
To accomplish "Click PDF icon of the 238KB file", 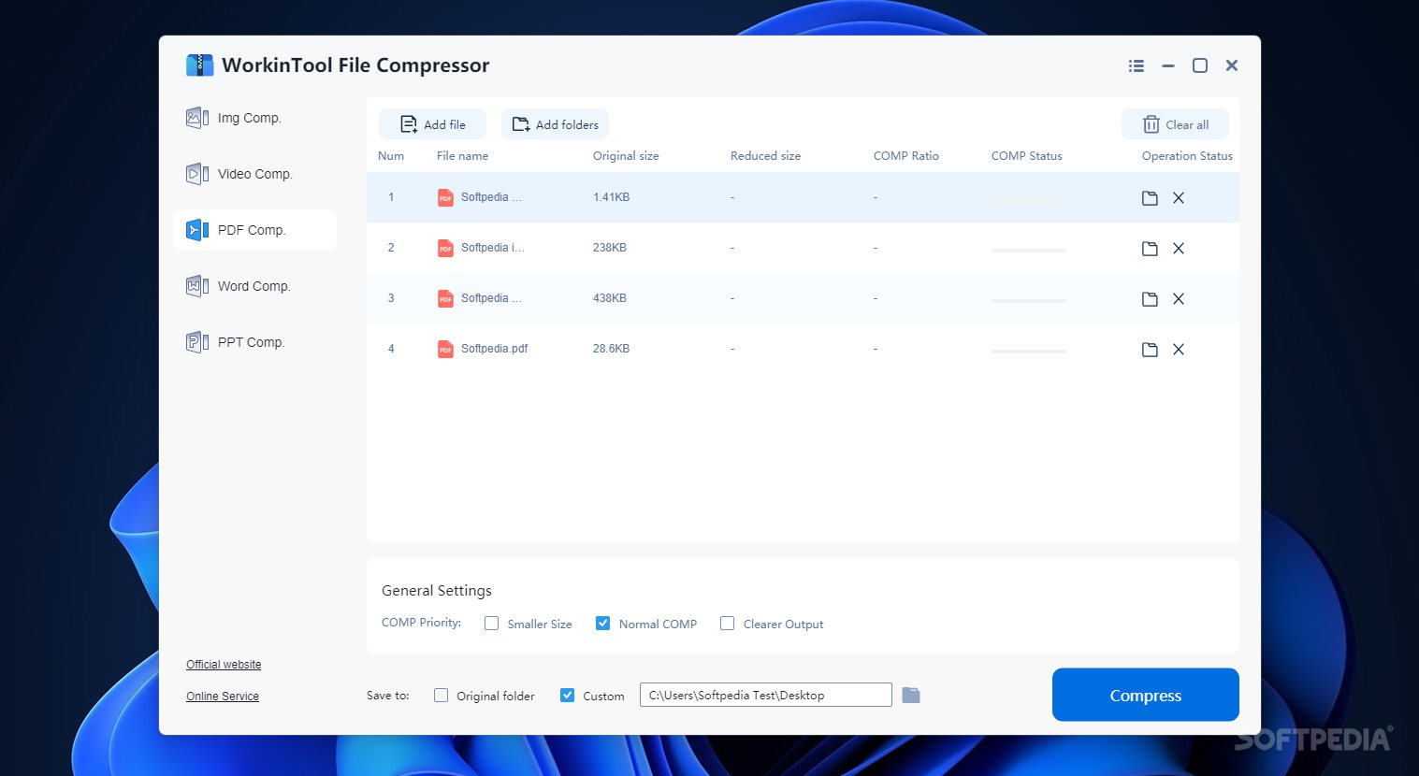I will [x=445, y=248].
